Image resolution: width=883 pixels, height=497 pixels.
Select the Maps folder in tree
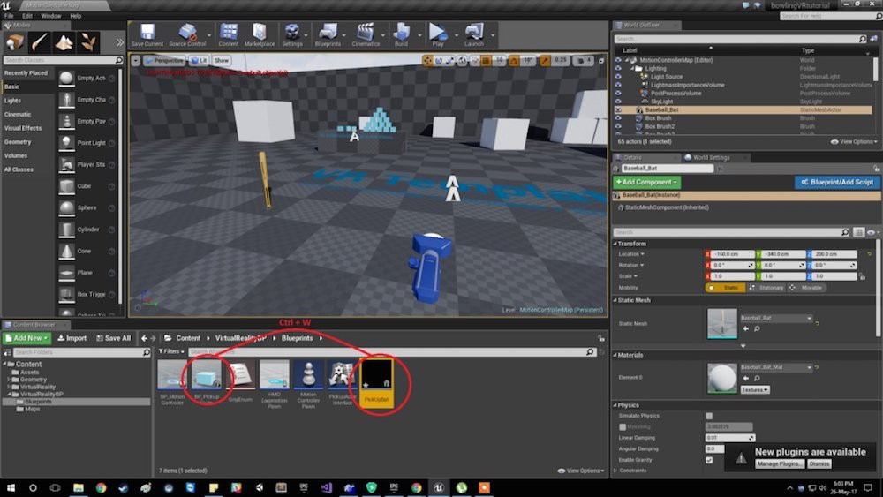tap(32, 410)
